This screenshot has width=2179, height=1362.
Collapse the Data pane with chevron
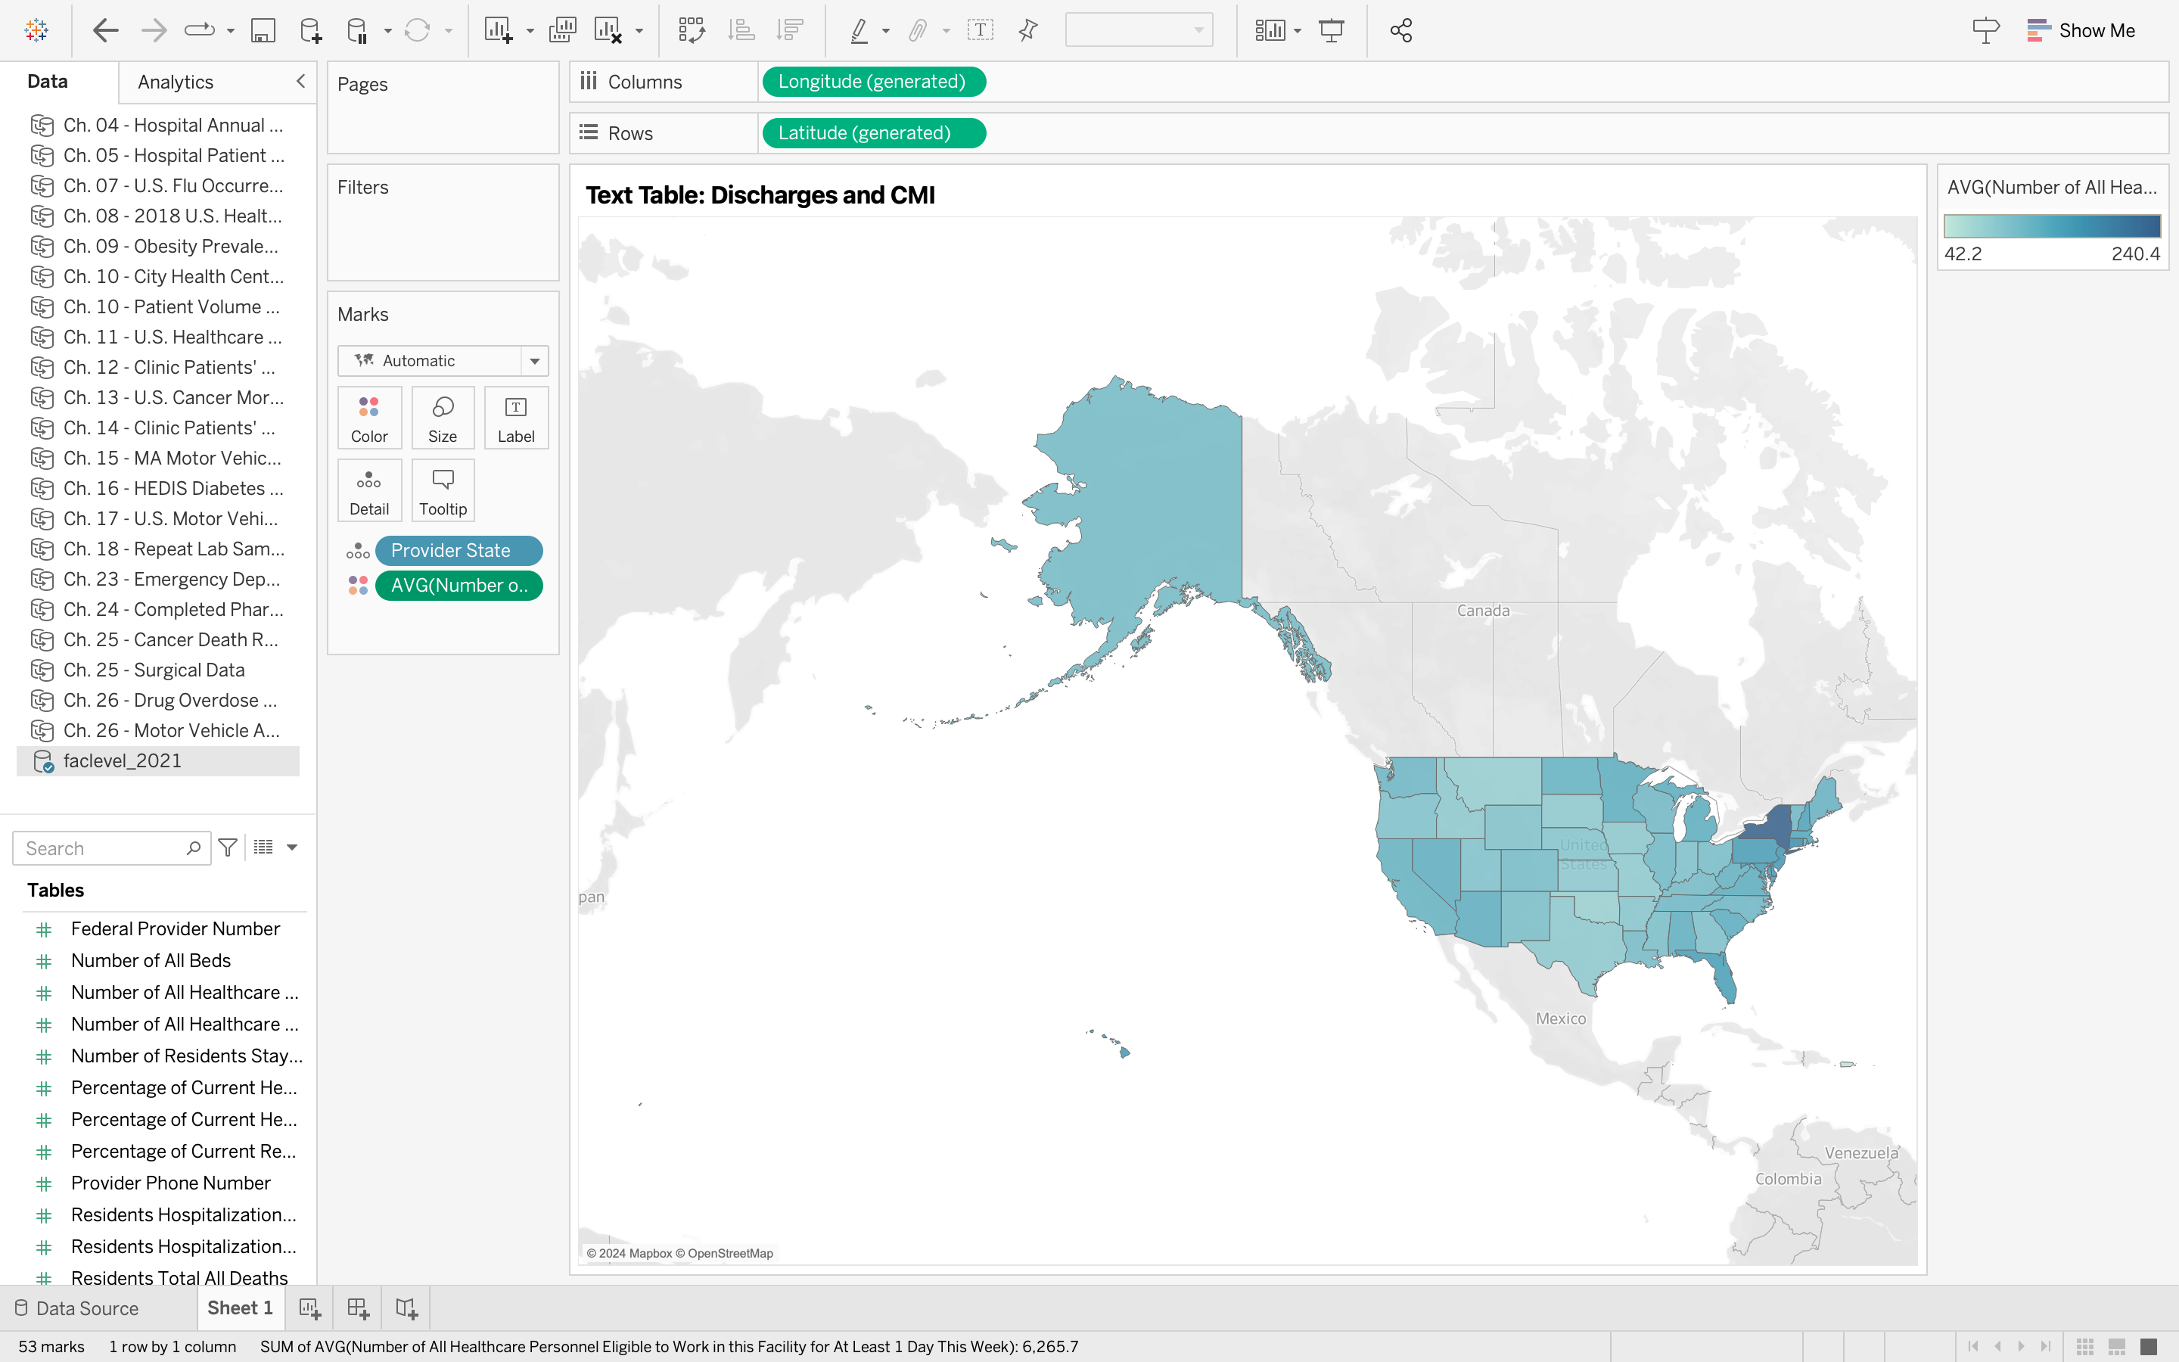(300, 81)
